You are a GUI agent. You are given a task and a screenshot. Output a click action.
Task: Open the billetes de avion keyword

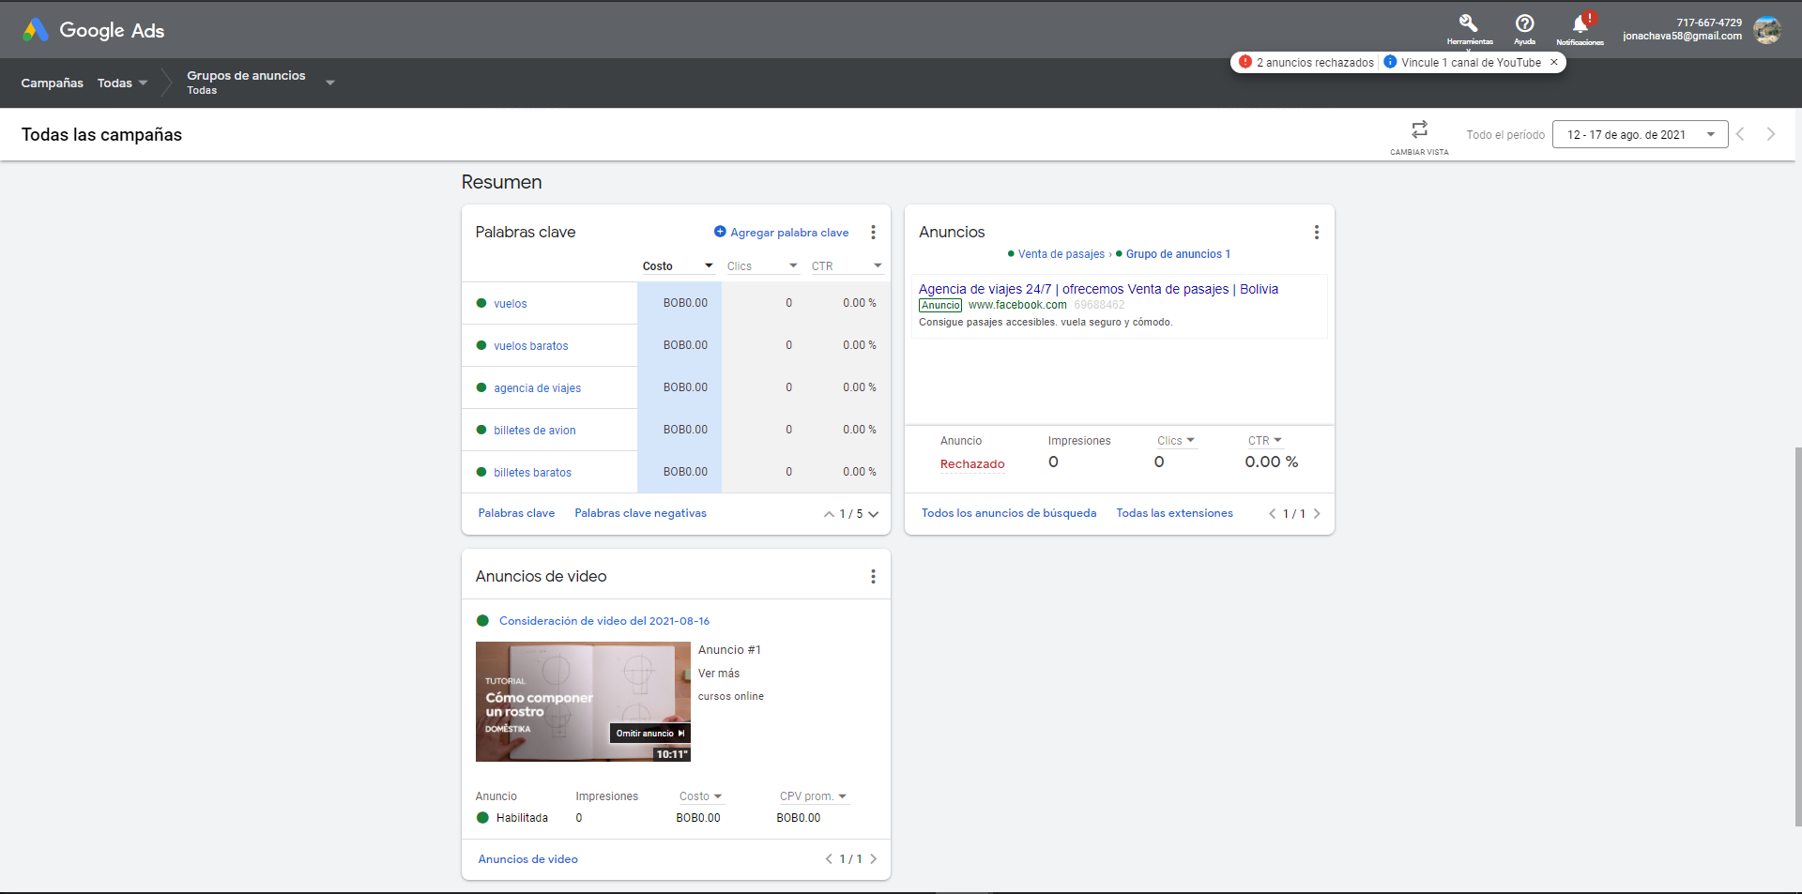click(535, 431)
